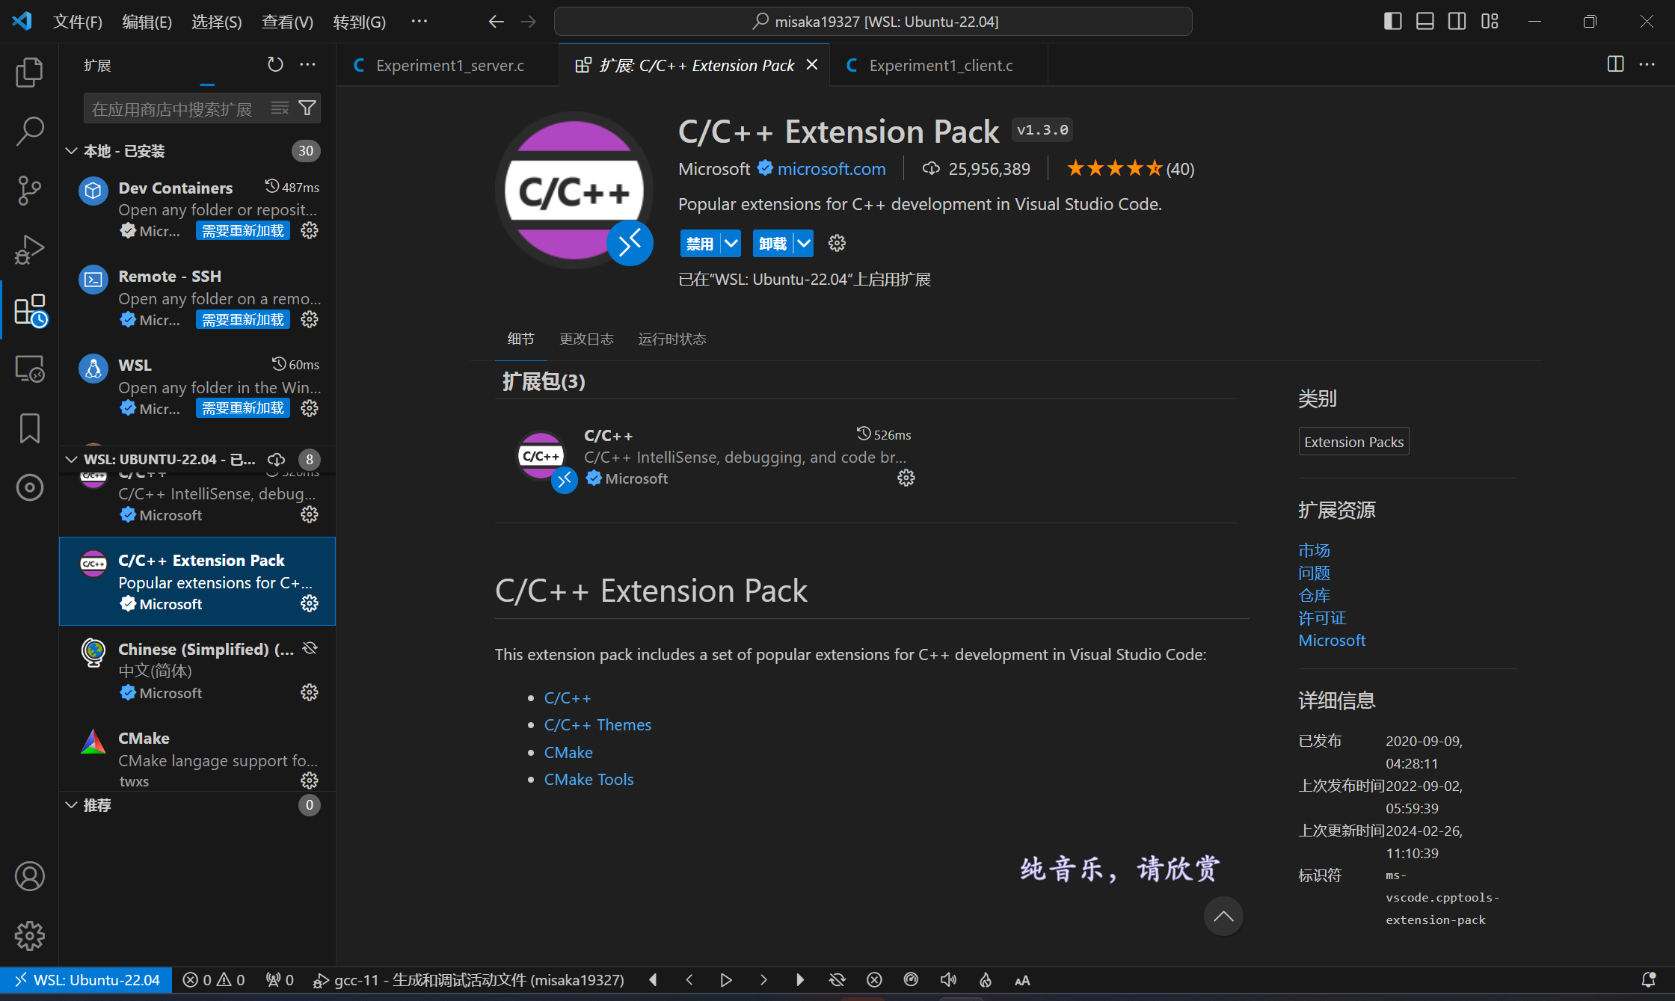Click WSL: Ubuntu-22.04 remote status indicator
Viewport: 1675px width, 1001px height.
86,979
